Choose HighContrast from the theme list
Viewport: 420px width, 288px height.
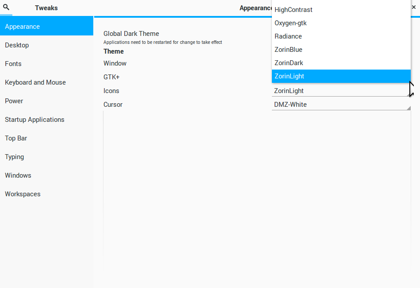(x=341, y=10)
